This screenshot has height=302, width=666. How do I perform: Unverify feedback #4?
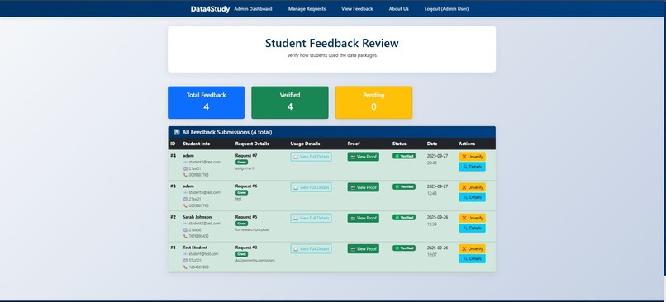472,157
